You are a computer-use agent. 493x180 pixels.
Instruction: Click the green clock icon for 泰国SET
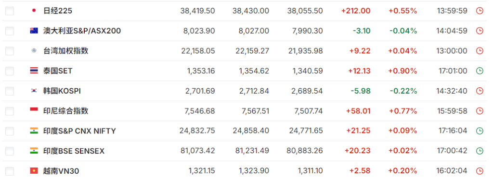point(480,71)
